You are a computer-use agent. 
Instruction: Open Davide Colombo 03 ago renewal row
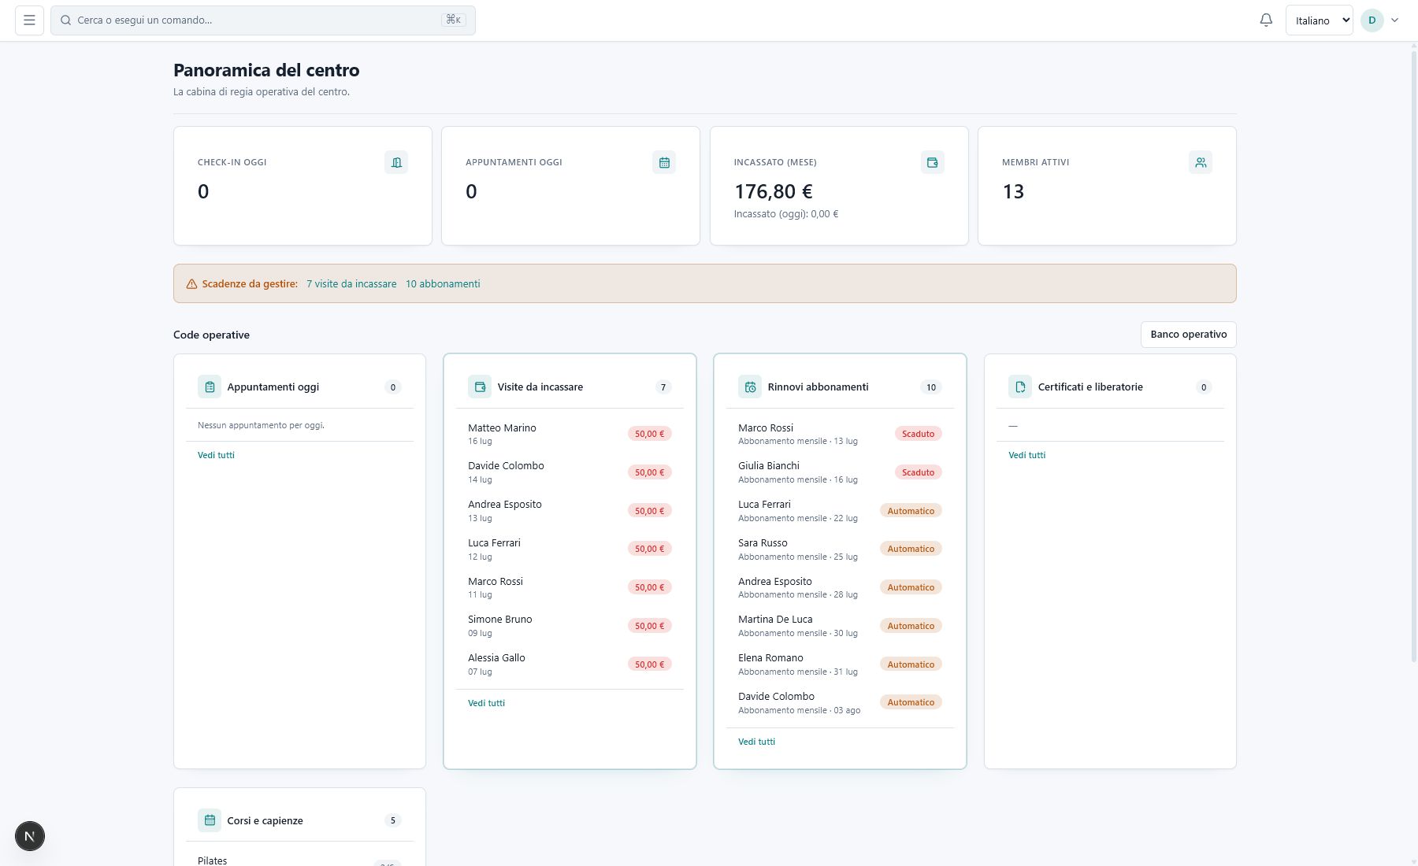(840, 703)
